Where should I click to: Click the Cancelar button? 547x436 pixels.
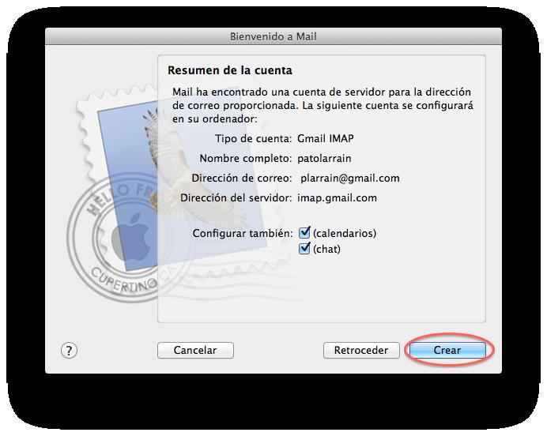pyautogui.click(x=195, y=350)
